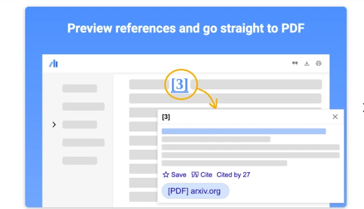Select the first outline item in sidebar
Image resolution: width=364 pixels, height=209 pixels.
point(80,88)
